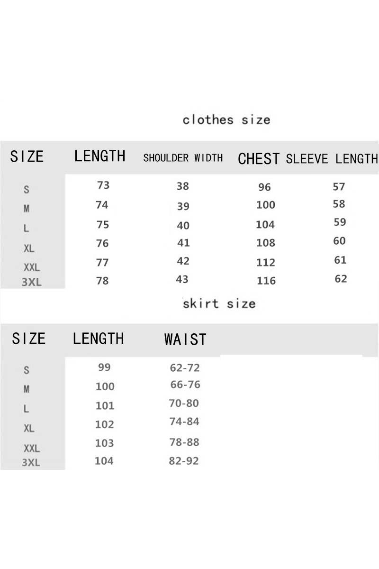This screenshot has width=379, height=569.
Task: Select sleeve length value 57
Action: click(x=339, y=186)
